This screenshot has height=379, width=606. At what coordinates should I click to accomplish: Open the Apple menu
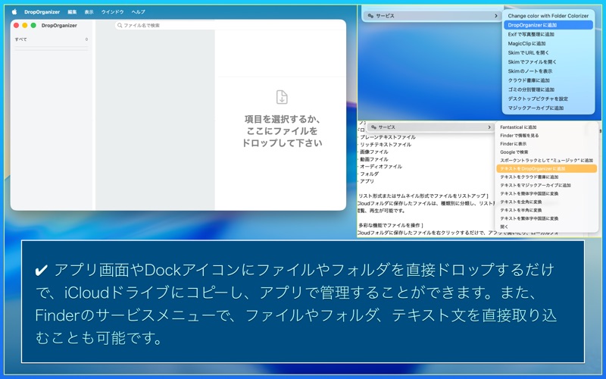[x=14, y=12]
